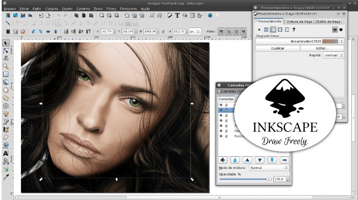The image size is (358, 200).
Task: Select the Star polygon tool
Action: point(6,98)
